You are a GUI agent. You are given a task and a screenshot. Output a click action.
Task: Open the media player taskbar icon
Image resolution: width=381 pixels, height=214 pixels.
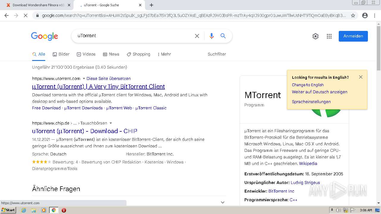click(x=44, y=210)
